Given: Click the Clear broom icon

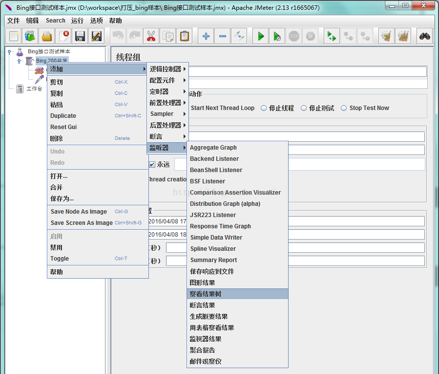Looking at the screenshot, I should pyautogui.click(x=386, y=36).
